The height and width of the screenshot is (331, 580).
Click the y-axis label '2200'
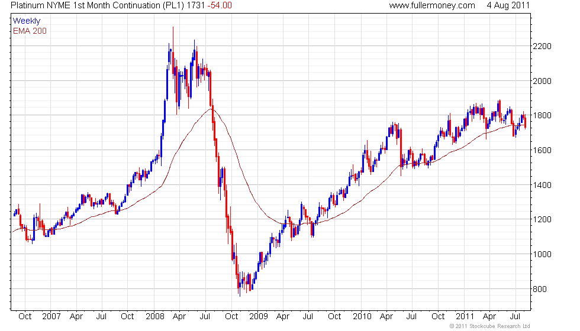(542, 46)
